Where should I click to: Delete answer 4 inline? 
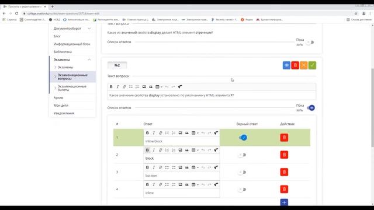284,189
